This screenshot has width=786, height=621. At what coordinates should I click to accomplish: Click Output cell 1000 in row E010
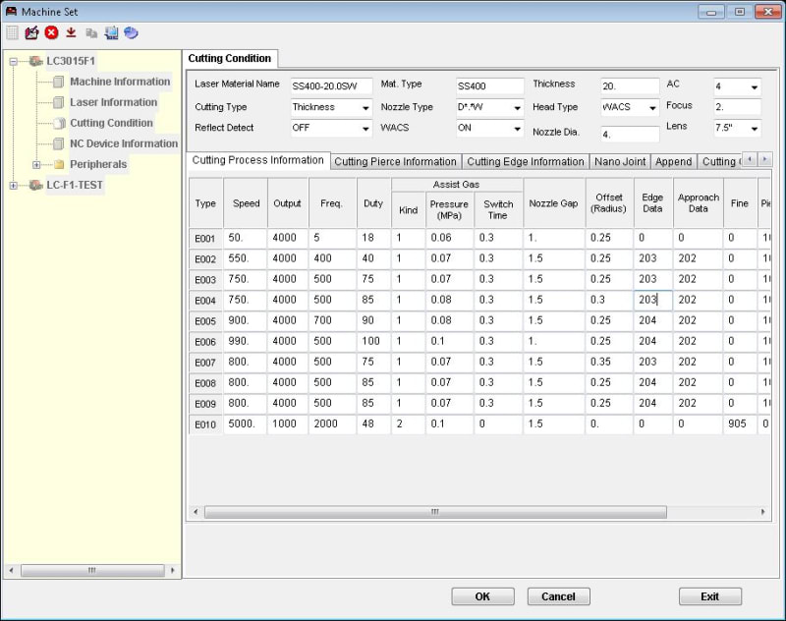[x=288, y=424]
